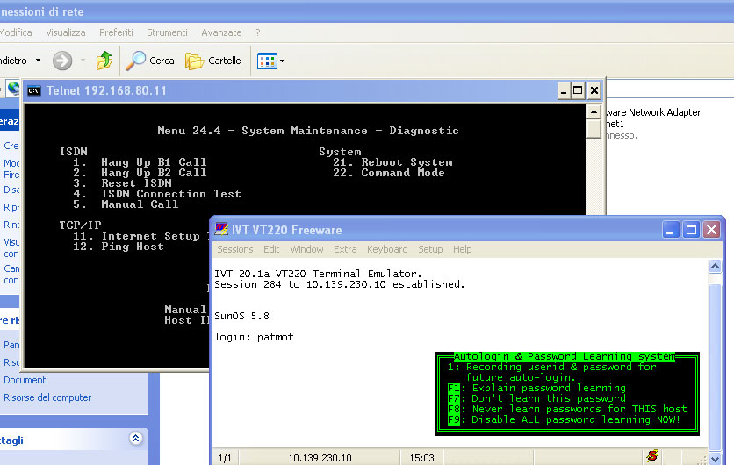Click IVT vertical scrollbar track
The width and height of the screenshot is (734, 465).
716,365
